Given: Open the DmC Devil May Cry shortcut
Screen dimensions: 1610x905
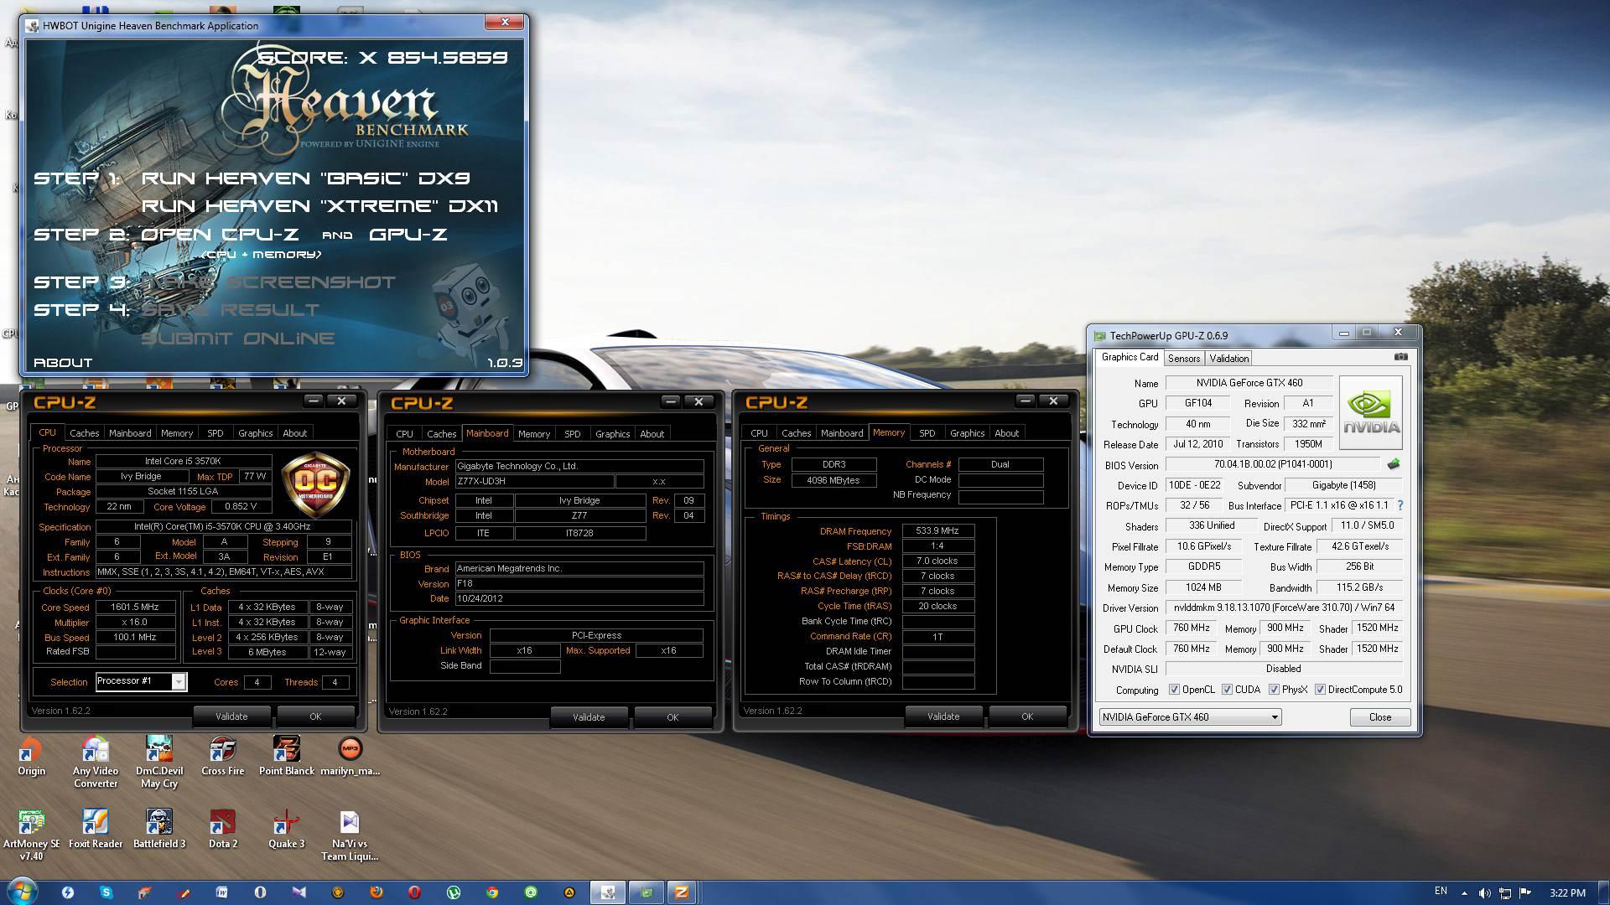Looking at the screenshot, I should (x=159, y=762).
